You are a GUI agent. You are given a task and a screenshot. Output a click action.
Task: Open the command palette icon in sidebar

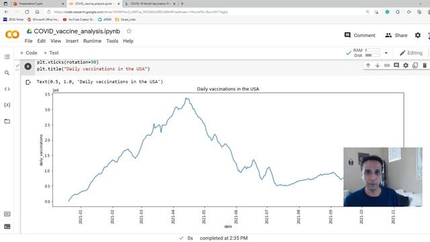click(x=7, y=214)
